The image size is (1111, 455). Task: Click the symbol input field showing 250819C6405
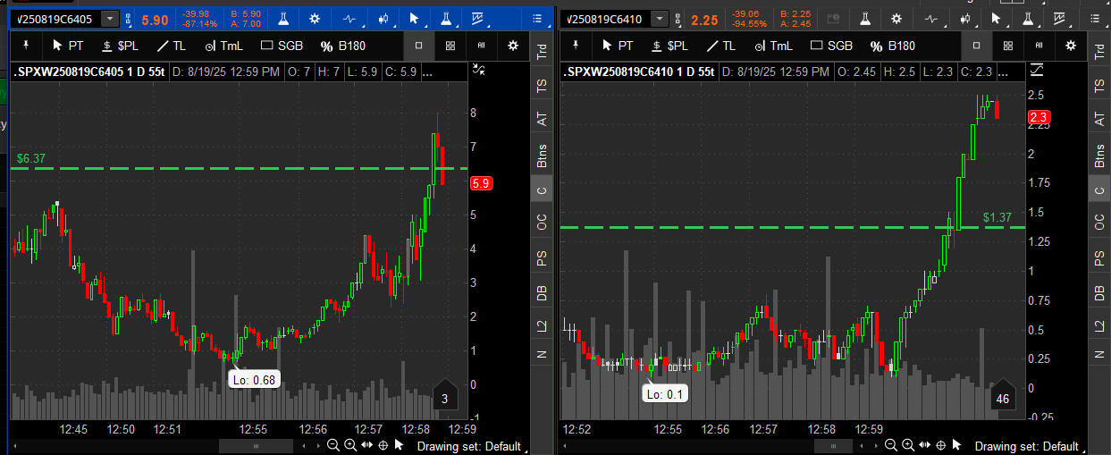pos(54,18)
